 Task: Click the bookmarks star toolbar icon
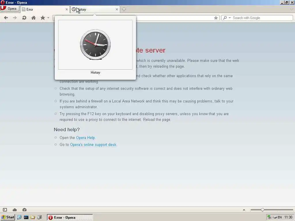click(43, 18)
